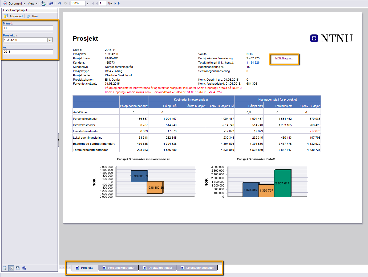Click the Advanced prompt button
This screenshot has height=277, width=368.
coord(13,16)
